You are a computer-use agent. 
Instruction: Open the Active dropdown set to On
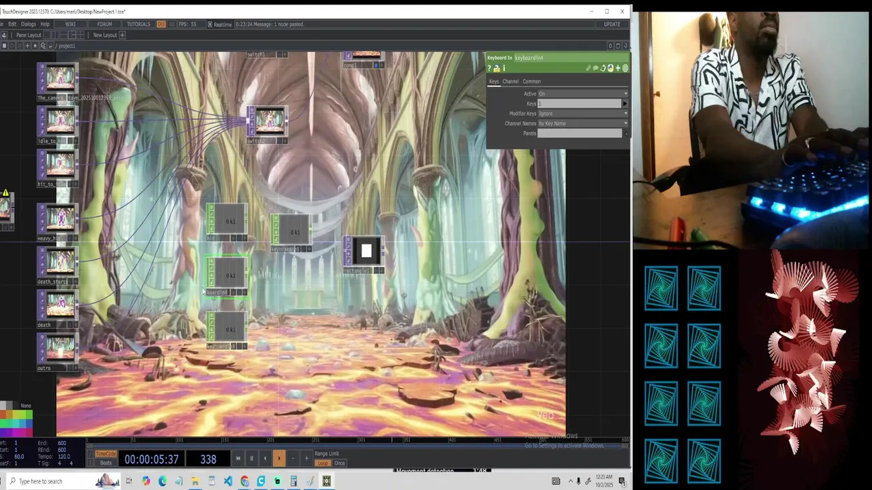tap(582, 94)
